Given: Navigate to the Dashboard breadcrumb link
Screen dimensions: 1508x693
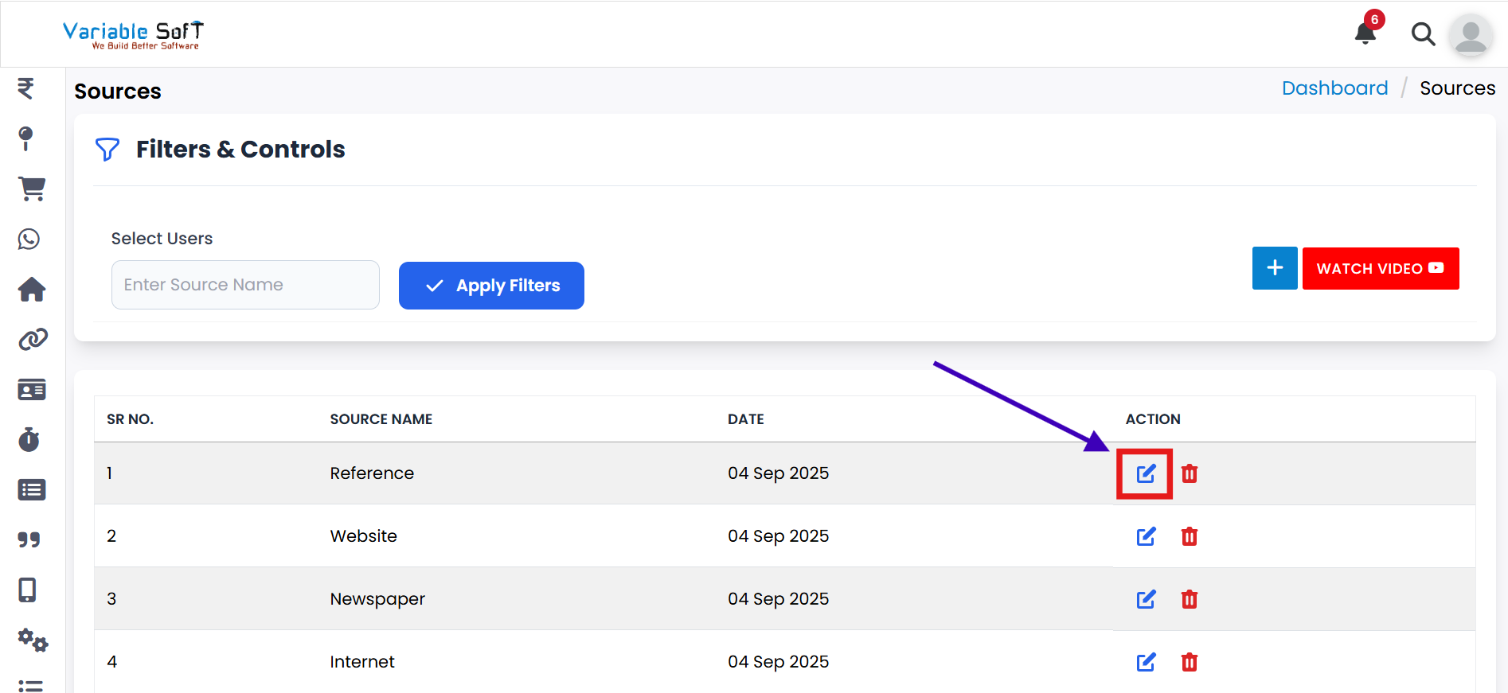Looking at the screenshot, I should (1334, 88).
